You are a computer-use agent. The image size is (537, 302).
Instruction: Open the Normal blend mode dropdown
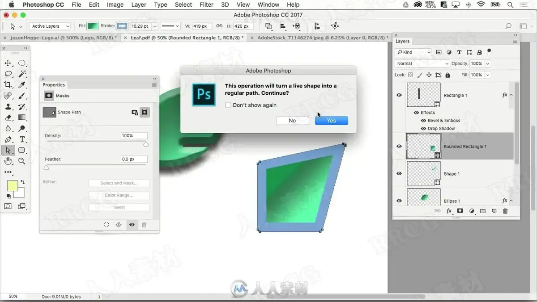pyautogui.click(x=422, y=63)
